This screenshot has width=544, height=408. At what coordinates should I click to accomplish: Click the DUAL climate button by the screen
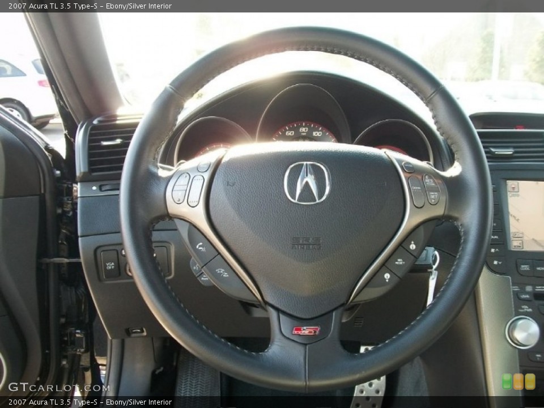(x=496, y=238)
